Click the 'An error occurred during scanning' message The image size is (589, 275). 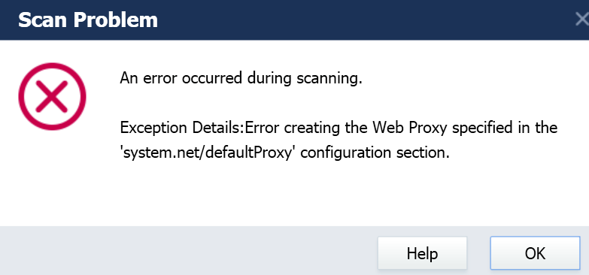tap(241, 79)
